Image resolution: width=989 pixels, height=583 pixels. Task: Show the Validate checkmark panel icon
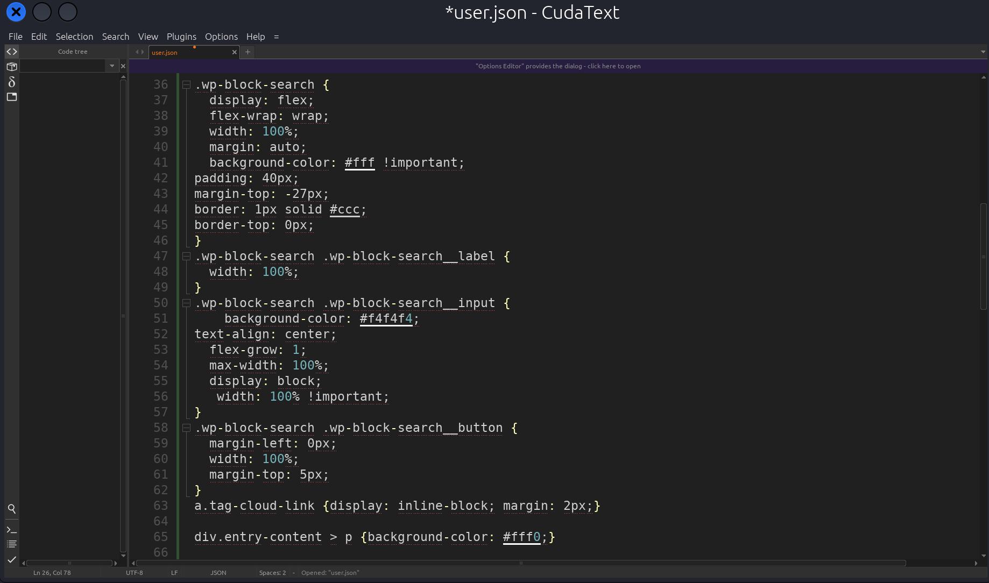pos(11,559)
